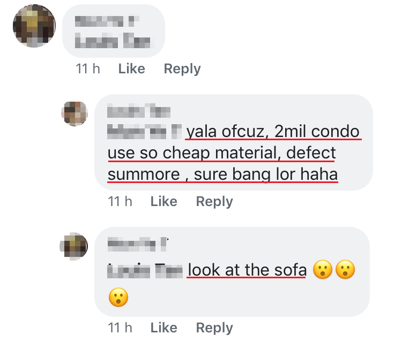Open the top comment's "11 h" timestamp
Viewport: 402px width, 342px height.
pyautogui.click(x=88, y=69)
